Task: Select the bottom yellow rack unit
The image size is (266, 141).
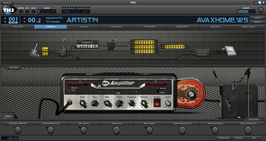Action: click(144, 51)
